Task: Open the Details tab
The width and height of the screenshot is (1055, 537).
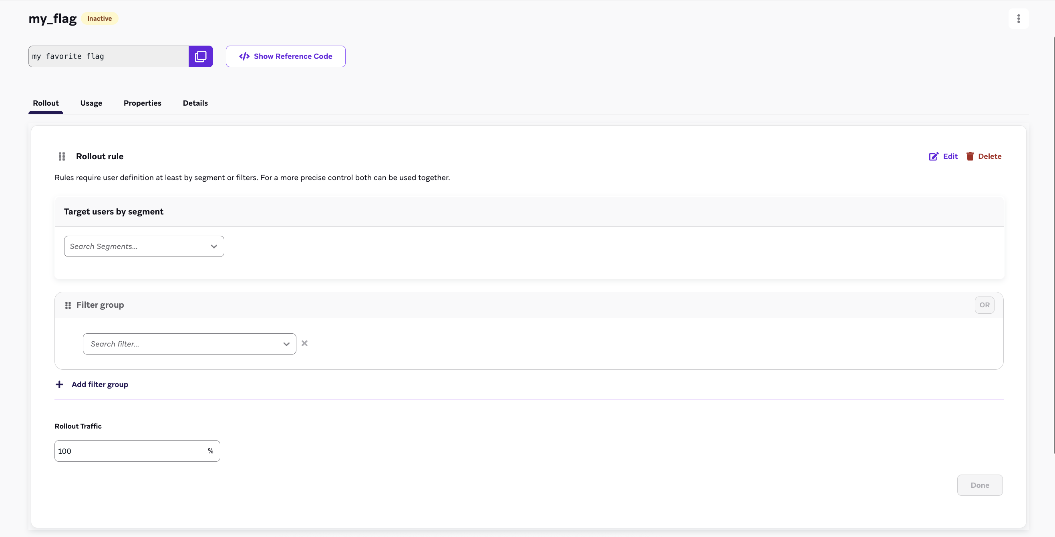Action: [195, 103]
